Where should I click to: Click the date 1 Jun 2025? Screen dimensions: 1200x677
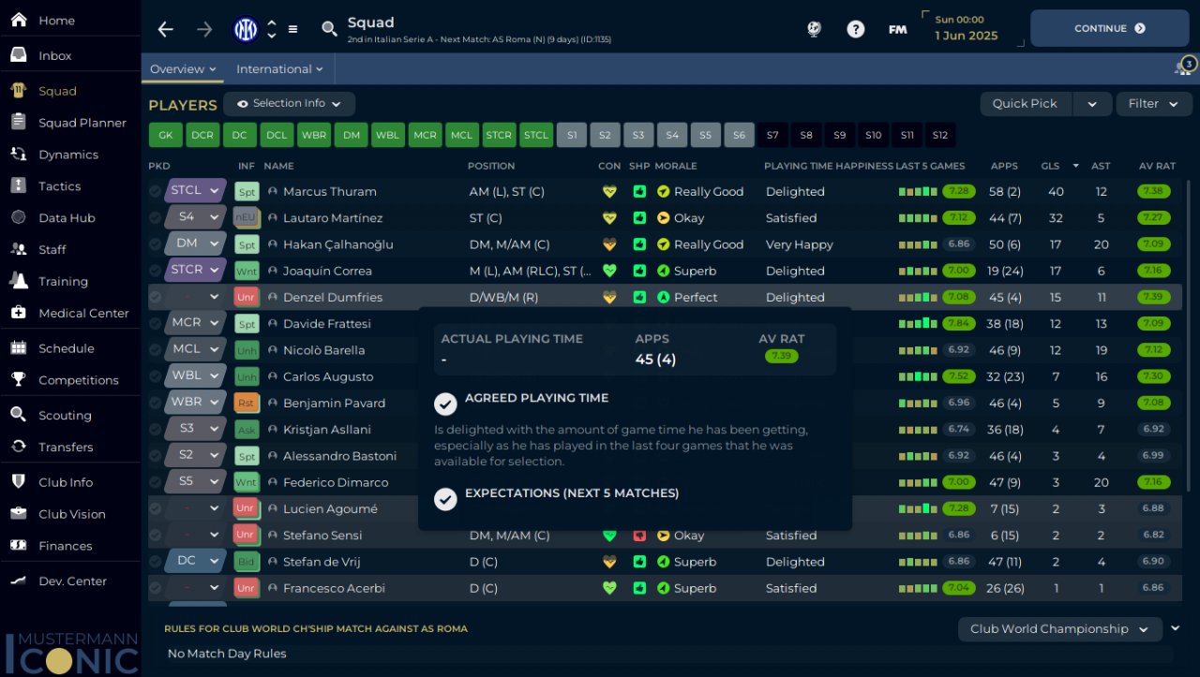[967, 36]
